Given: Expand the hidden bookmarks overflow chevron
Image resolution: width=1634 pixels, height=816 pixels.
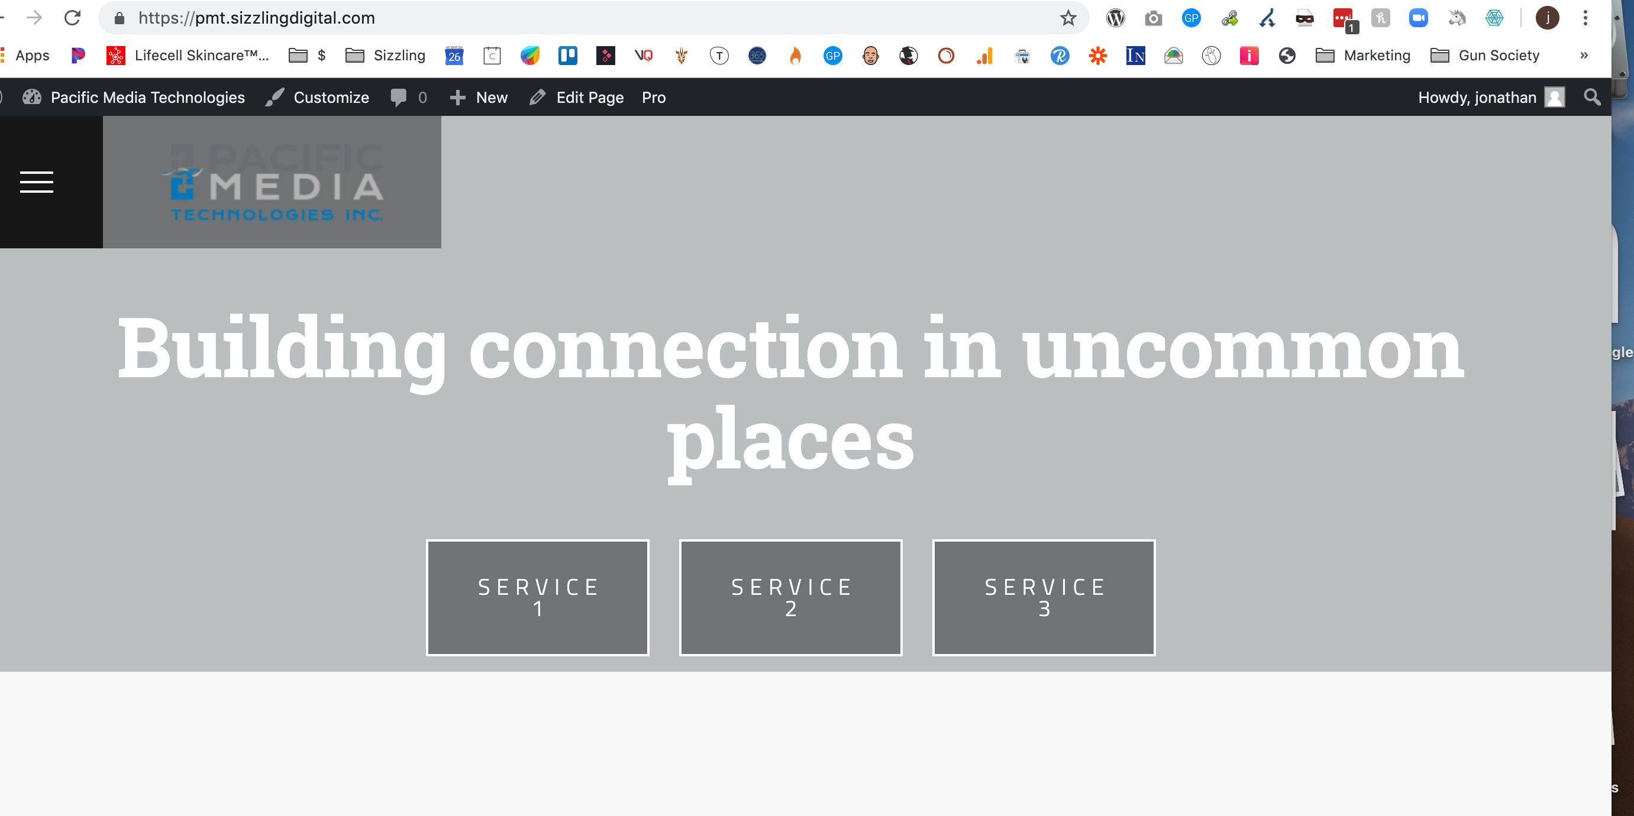Looking at the screenshot, I should tap(1584, 55).
